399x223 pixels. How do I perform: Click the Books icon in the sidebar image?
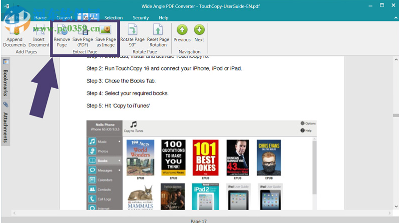point(92,161)
